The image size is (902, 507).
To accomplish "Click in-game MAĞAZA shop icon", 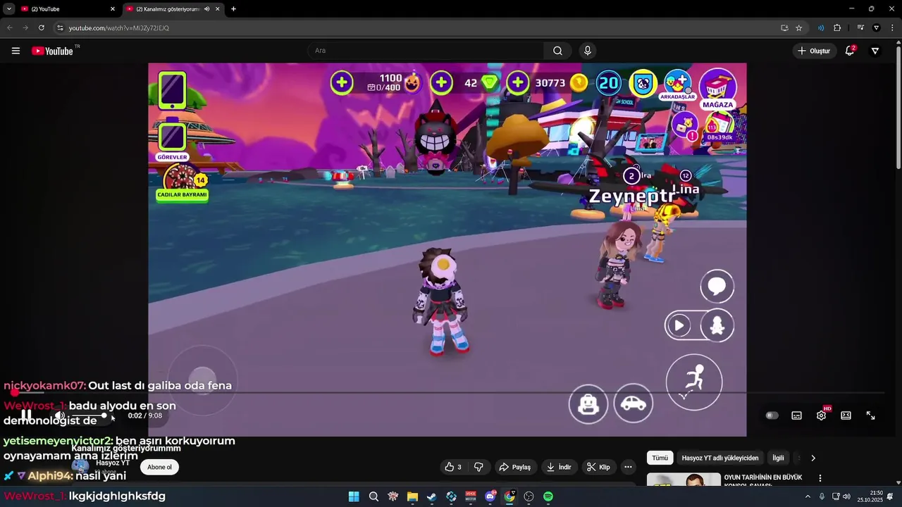I will pos(717,90).
